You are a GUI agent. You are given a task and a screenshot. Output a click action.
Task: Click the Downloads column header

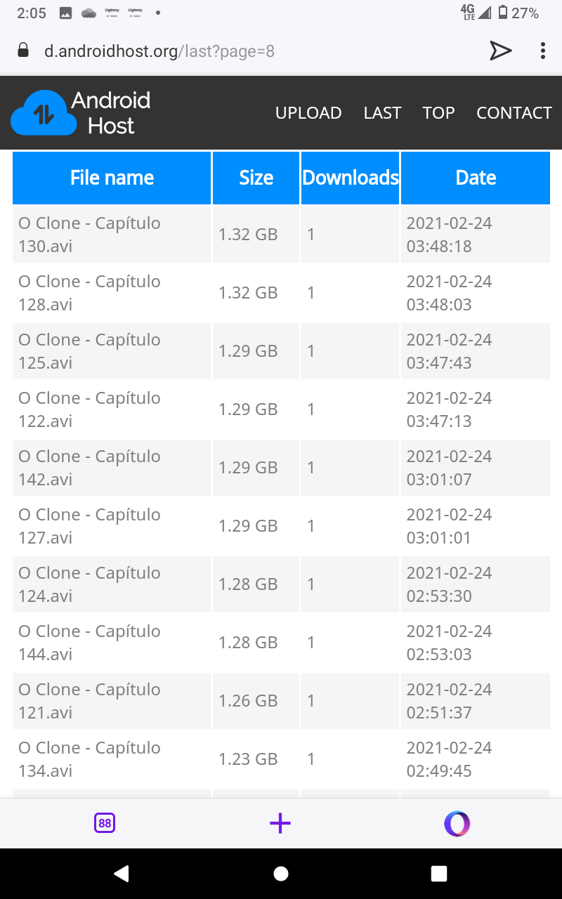pyautogui.click(x=350, y=178)
